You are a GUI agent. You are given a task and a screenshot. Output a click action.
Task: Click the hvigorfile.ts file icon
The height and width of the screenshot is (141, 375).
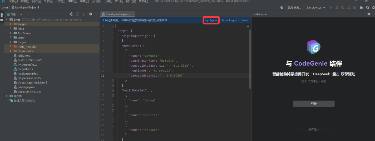(x=15, y=69)
